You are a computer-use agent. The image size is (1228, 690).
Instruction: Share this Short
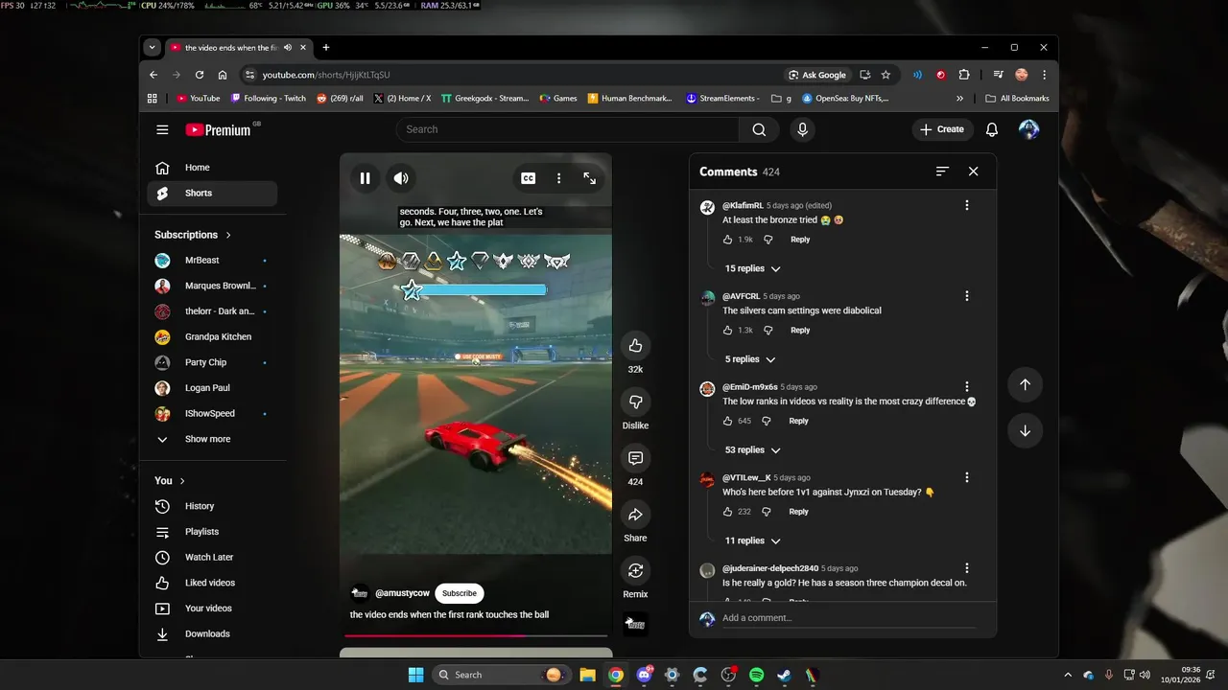tap(635, 515)
